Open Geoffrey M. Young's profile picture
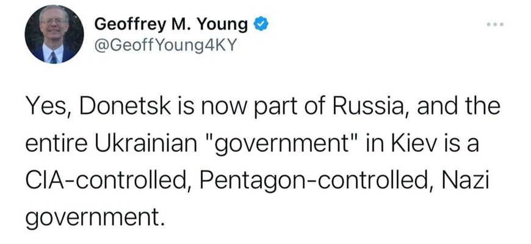Screen dimensions: 531x244 tap(54, 35)
